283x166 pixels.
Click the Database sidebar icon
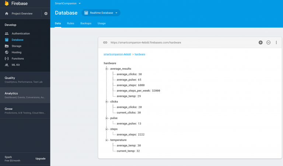pos(7,40)
